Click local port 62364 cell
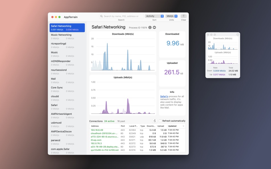The image size is (271, 169). tap(132, 130)
